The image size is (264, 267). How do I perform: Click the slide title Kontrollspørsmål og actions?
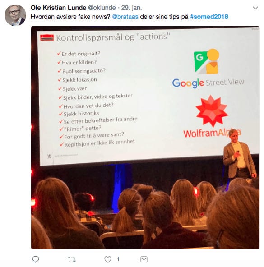(113, 37)
